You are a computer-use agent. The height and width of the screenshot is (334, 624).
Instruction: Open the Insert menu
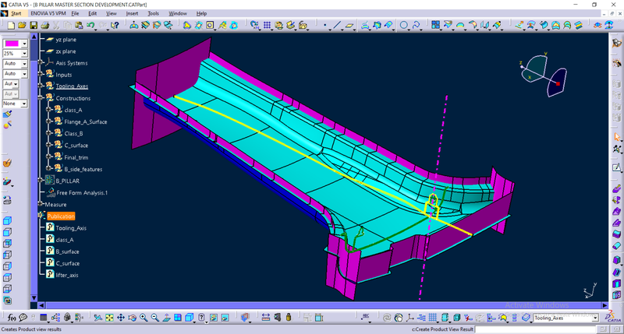pyautogui.click(x=130, y=13)
